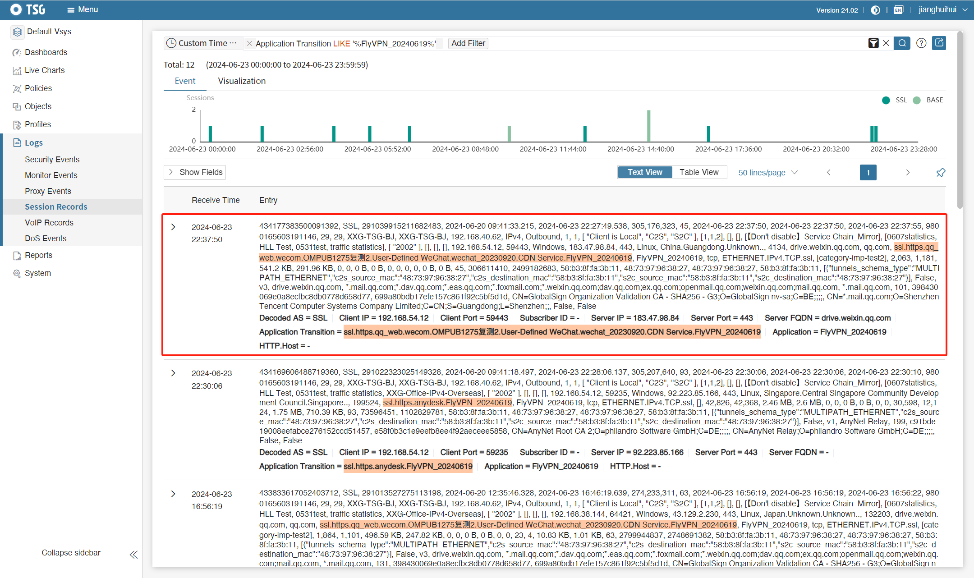This screenshot has width=974, height=578.
Task: Click the search magnifier icon button
Action: pos(902,43)
